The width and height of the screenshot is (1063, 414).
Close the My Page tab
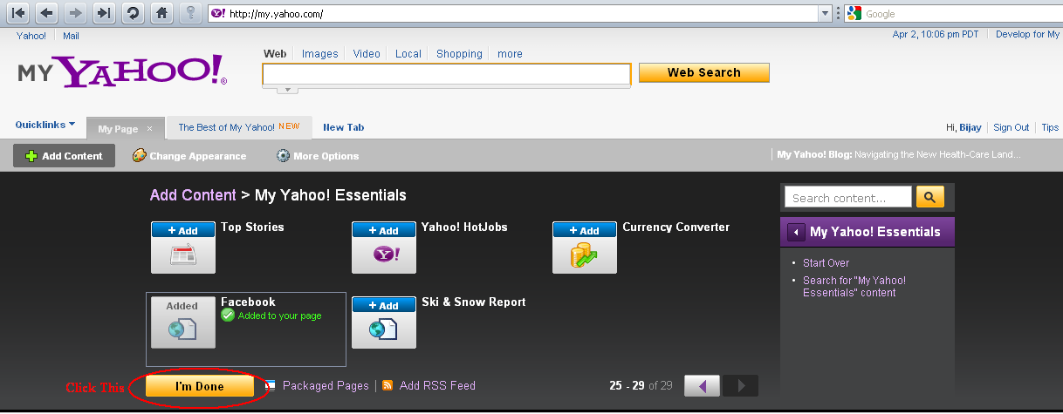[x=149, y=128]
